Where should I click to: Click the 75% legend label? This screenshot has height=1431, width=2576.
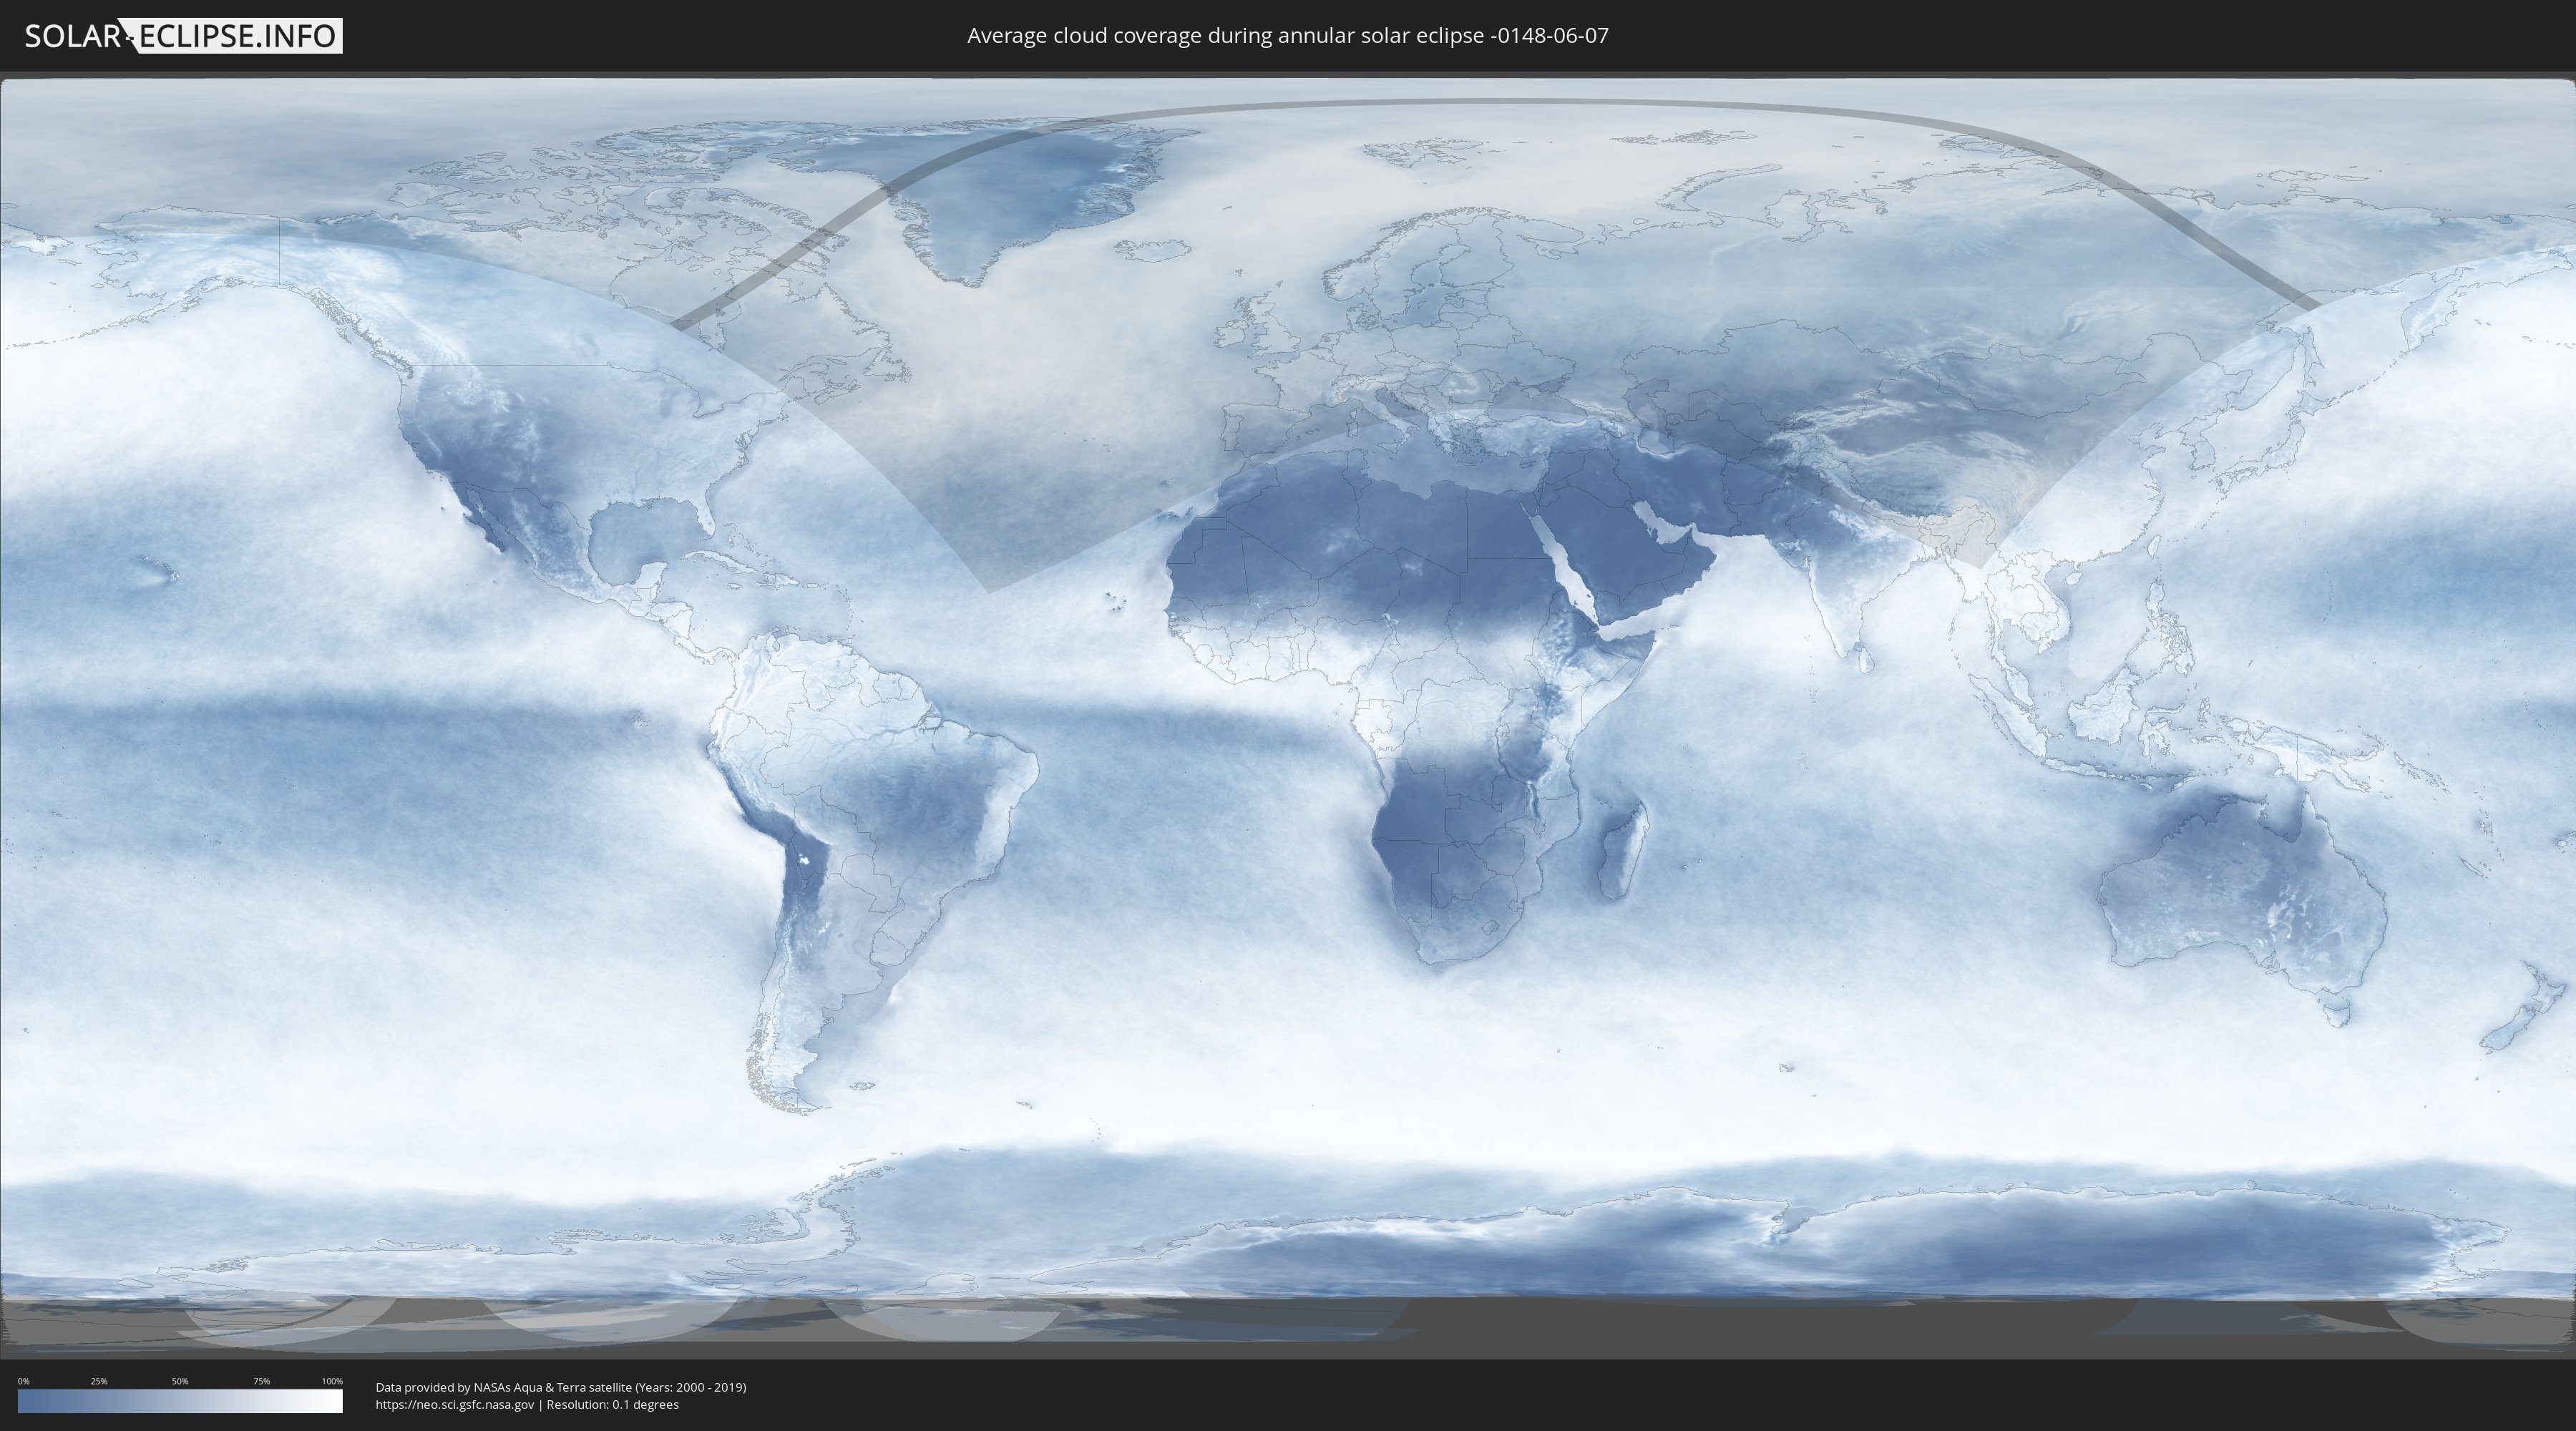(261, 1381)
